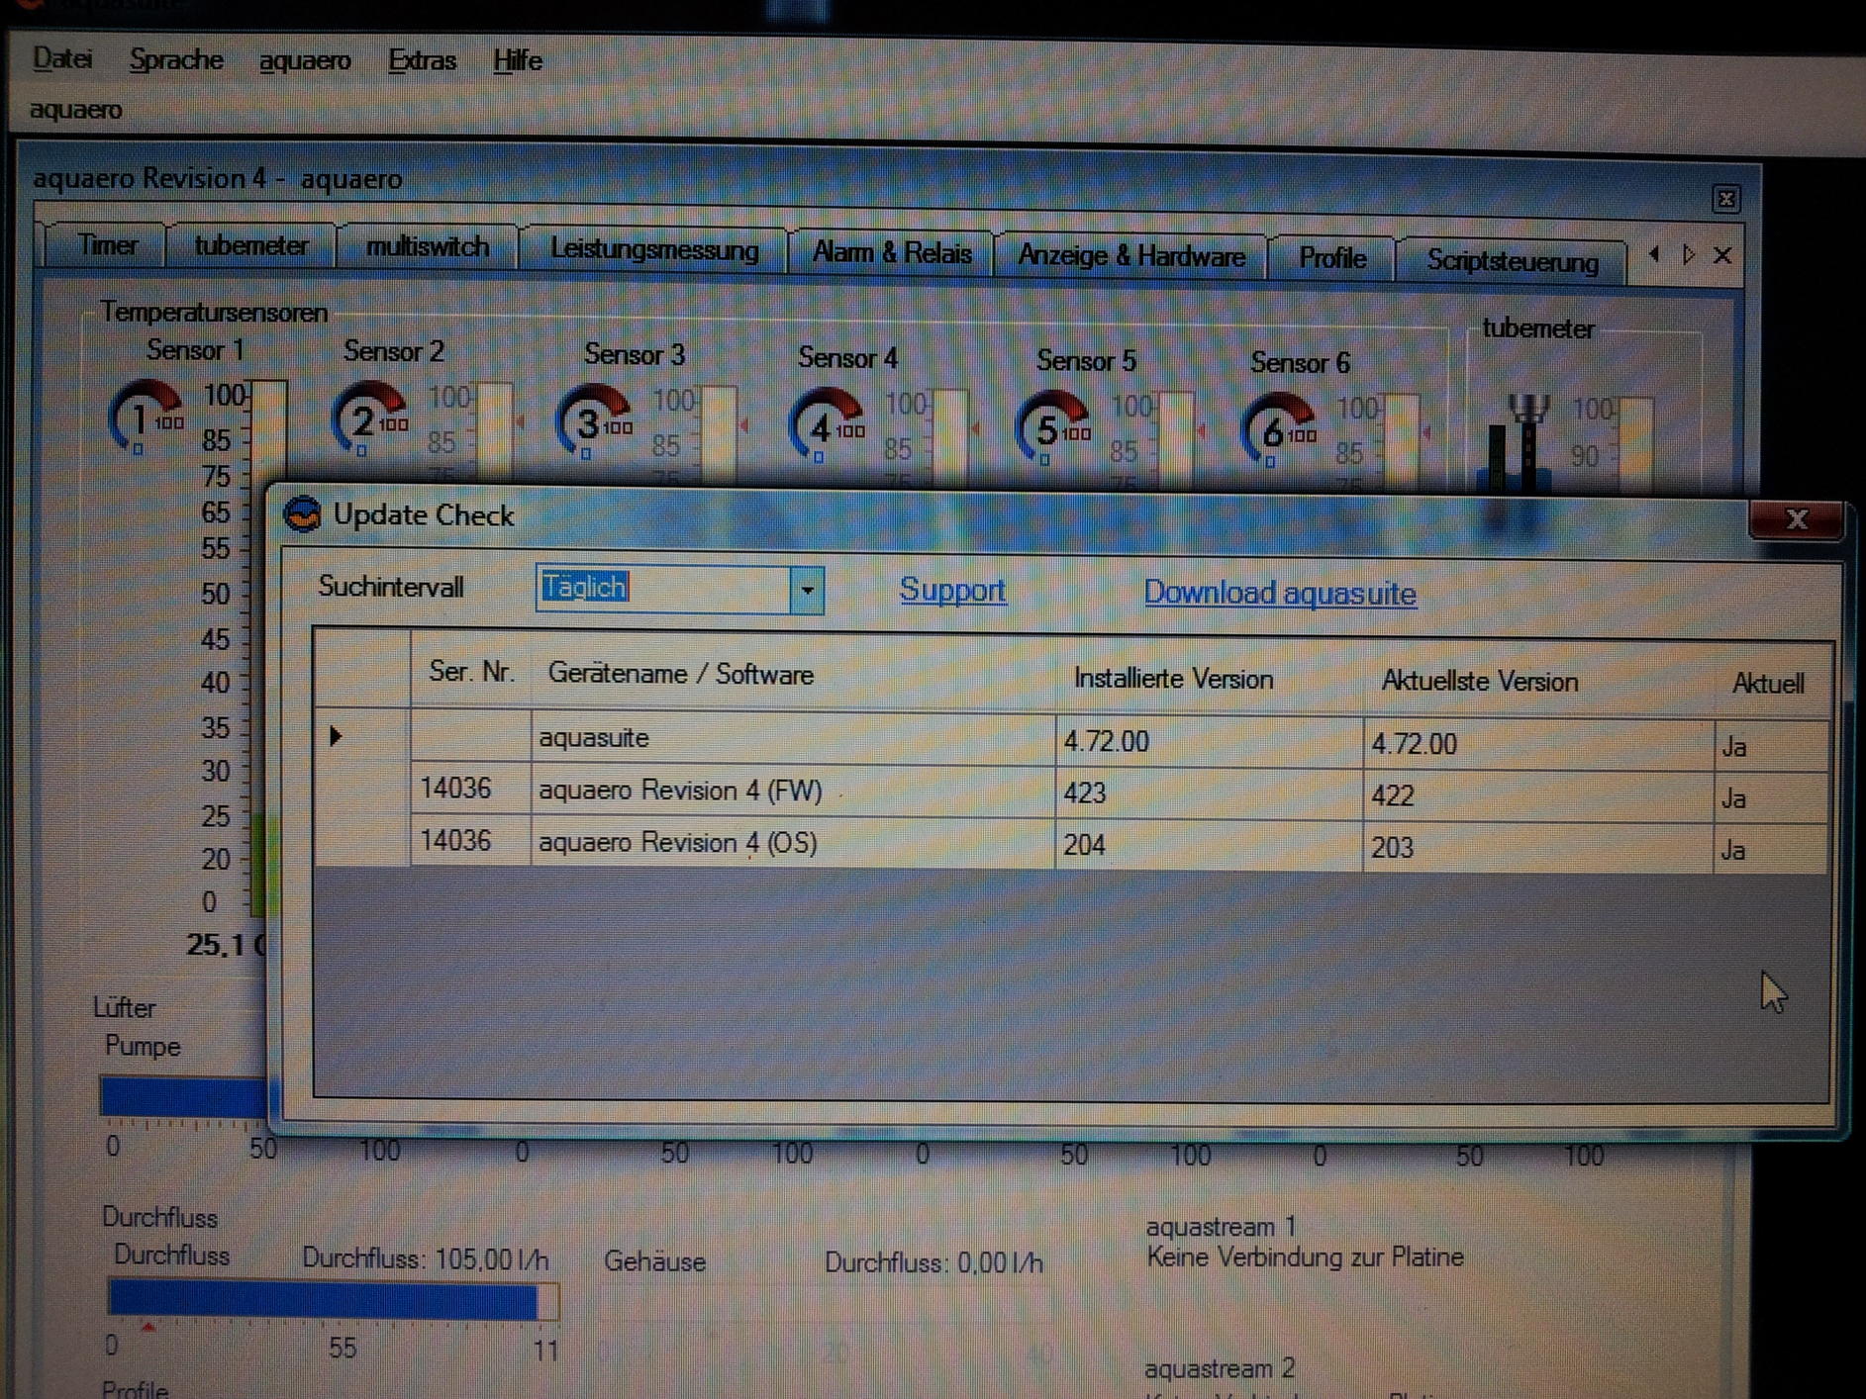This screenshot has height=1399, width=1866.
Task: Switch to the Timer tab
Action: pos(107,244)
